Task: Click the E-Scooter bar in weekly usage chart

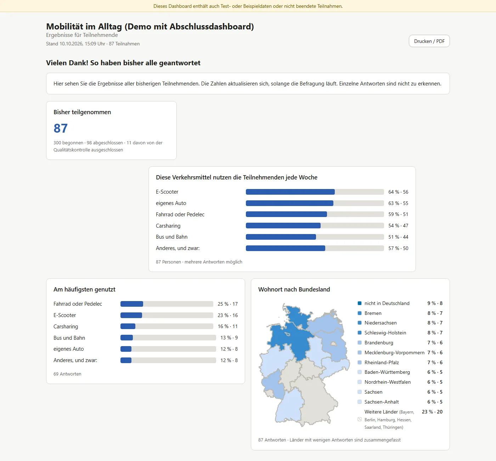Action: pos(315,192)
